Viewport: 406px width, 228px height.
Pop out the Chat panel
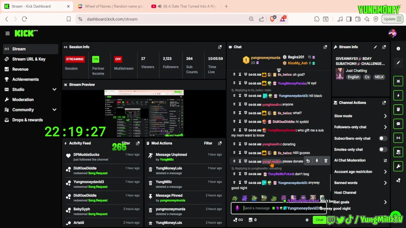coord(325,47)
